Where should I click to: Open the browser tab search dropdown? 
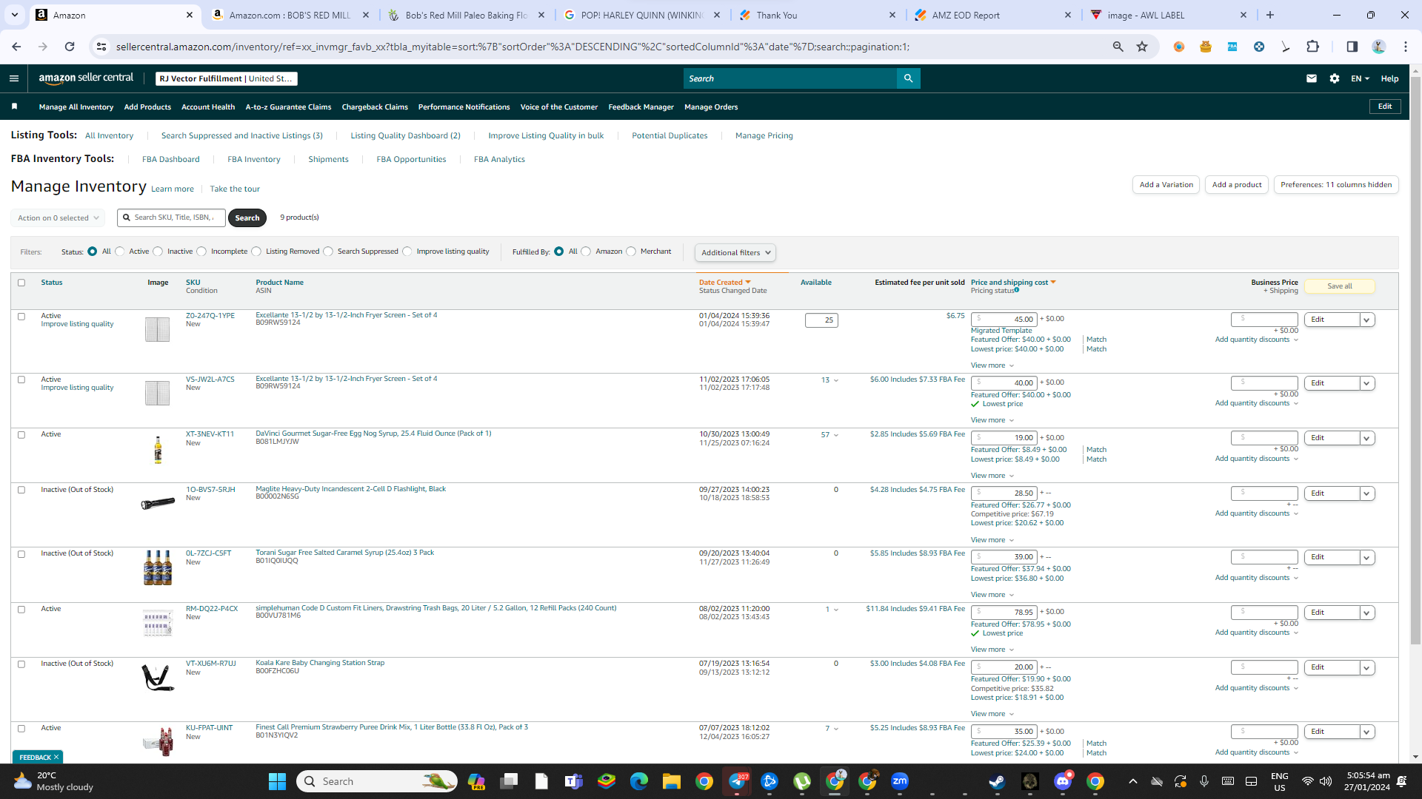pyautogui.click(x=15, y=15)
